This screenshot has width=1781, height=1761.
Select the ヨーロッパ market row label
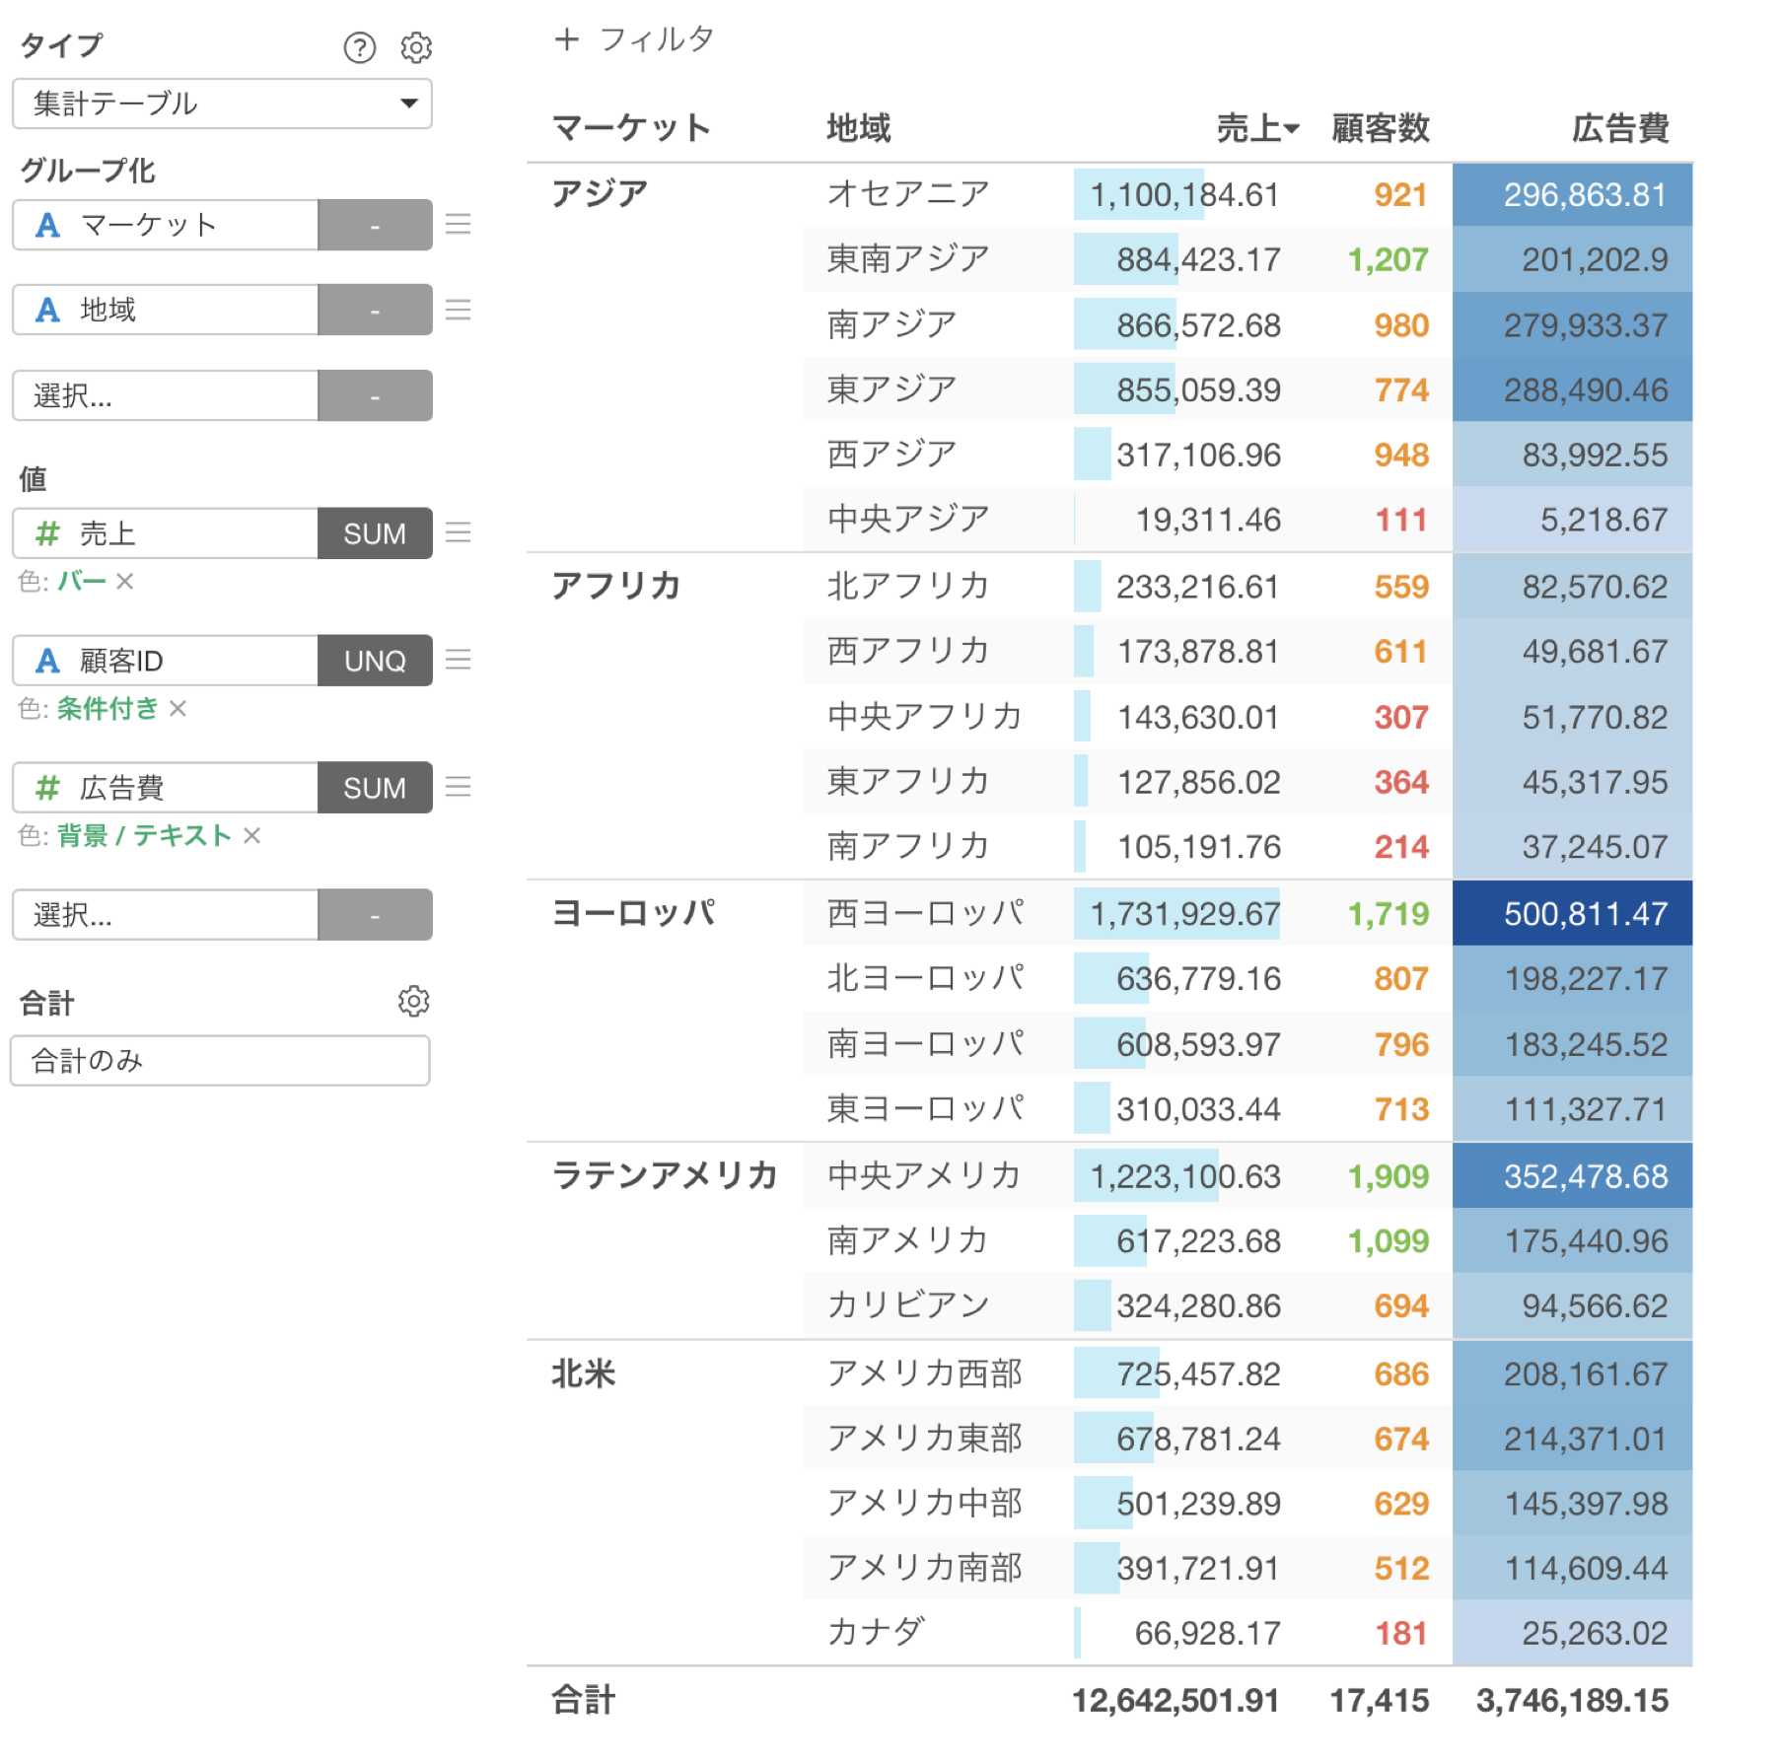pyautogui.click(x=633, y=913)
